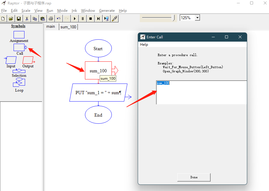269x191 pixels.
Task: Stop program execution
Action: point(91,19)
